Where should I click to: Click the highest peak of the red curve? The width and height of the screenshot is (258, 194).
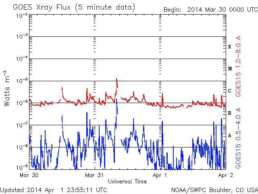pyautogui.click(x=117, y=79)
